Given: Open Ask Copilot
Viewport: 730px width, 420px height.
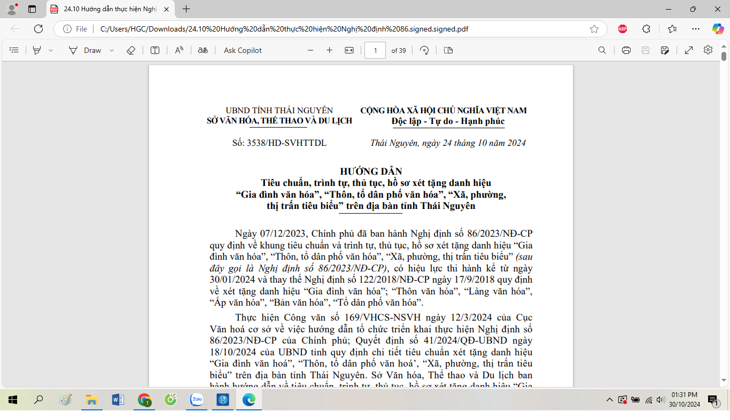Looking at the screenshot, I should click(x=243, y=50).
